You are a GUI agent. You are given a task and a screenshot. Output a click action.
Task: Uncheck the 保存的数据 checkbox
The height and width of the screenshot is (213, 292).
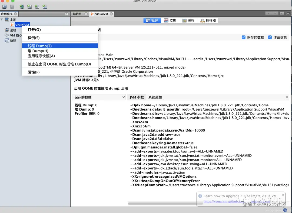[x=244, y=38]
